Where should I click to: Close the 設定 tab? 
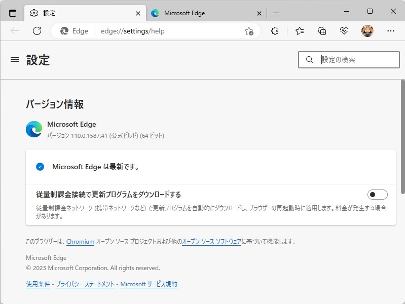click(x=138, y=14)
